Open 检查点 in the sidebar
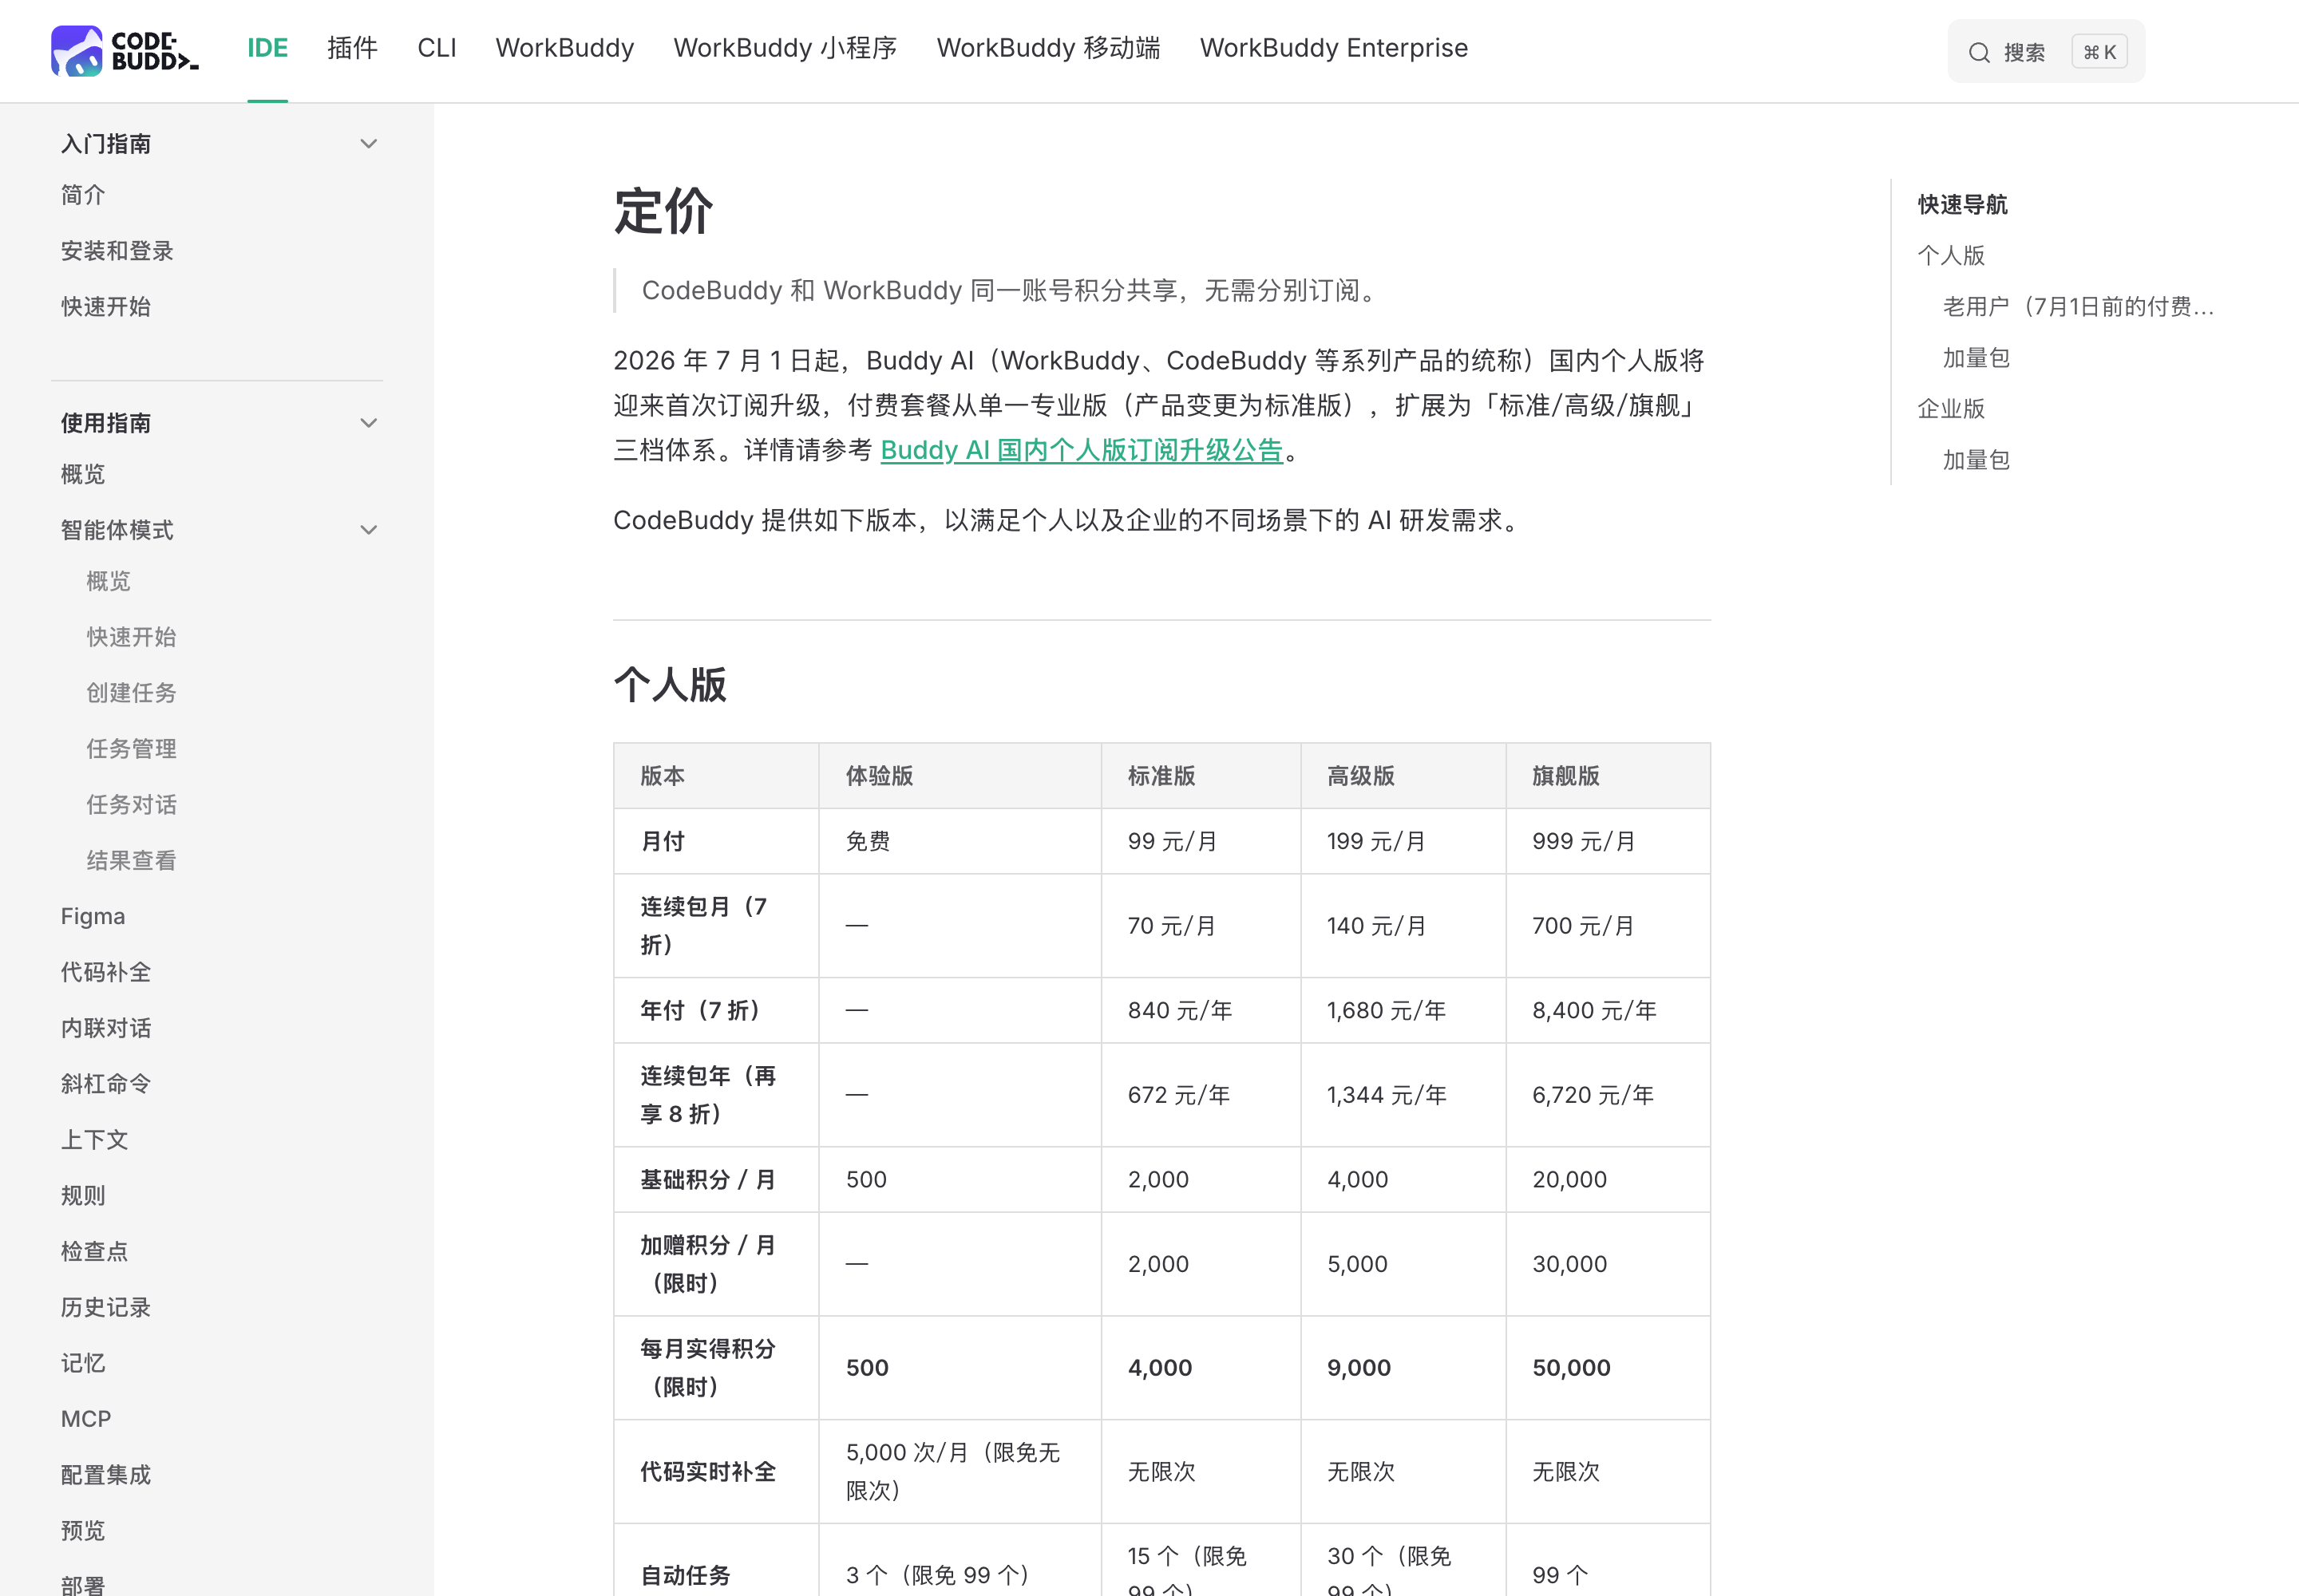Viewport: 2299px width, 1596px height. [94, 1252]
